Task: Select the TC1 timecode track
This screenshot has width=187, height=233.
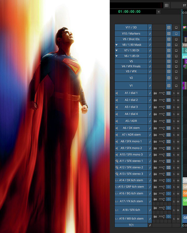Action: [x=131, y=225]
